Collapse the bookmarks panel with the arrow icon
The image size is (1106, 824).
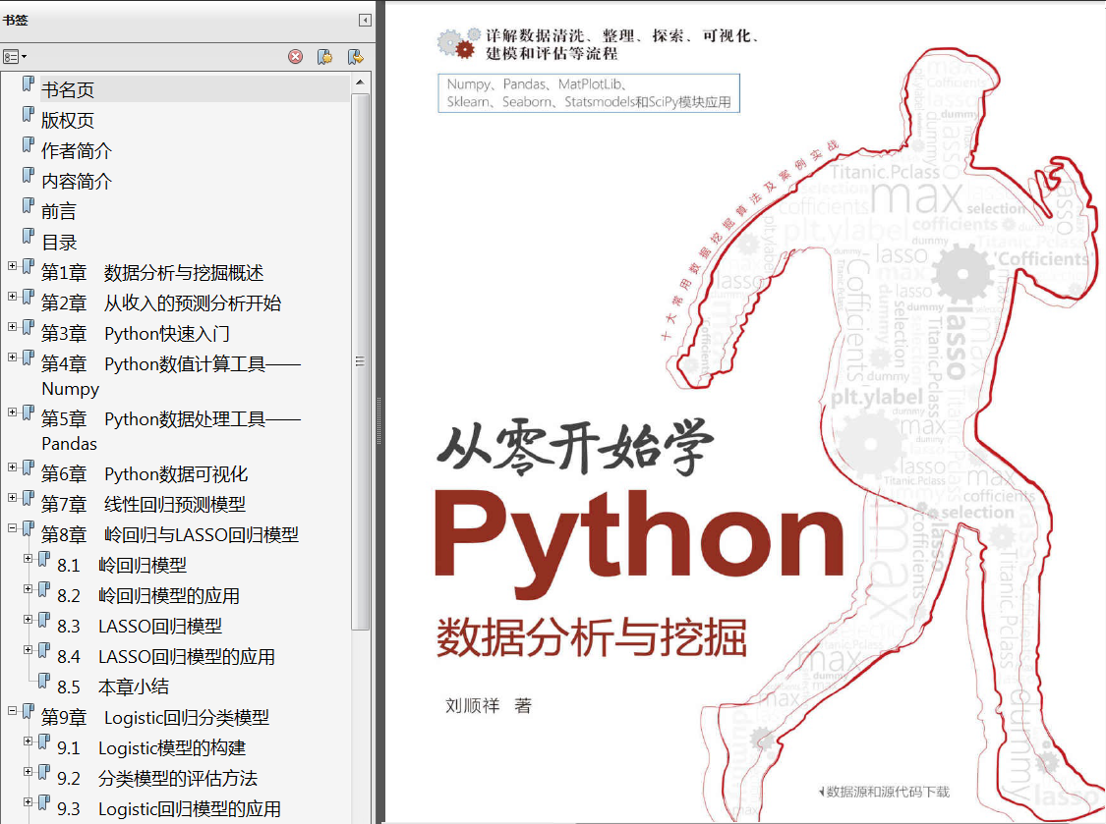tap(364, 19)
